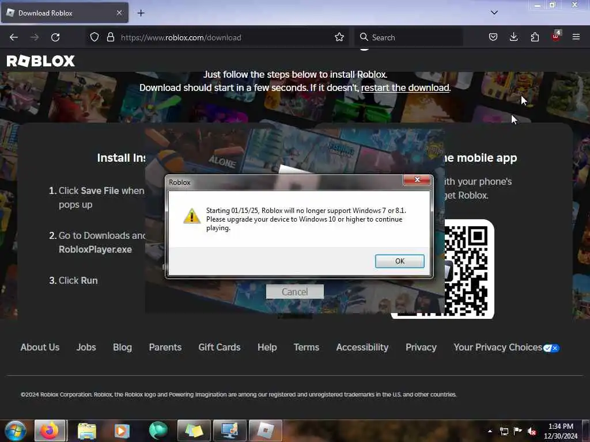Viewport: 590px width, 442px height.
Task: Open the Blog footer link
Action: point(122,347)
